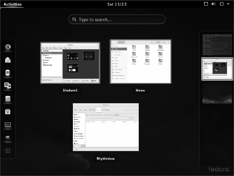
Task: Click the Home window caption label
Action: click(140, 90)
